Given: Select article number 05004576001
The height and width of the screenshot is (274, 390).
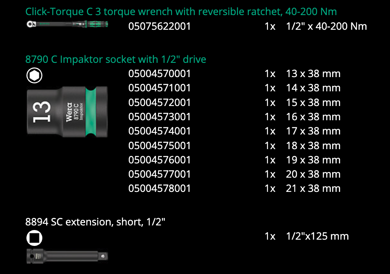Looking at the screenshot, I should tap(159, 160).
